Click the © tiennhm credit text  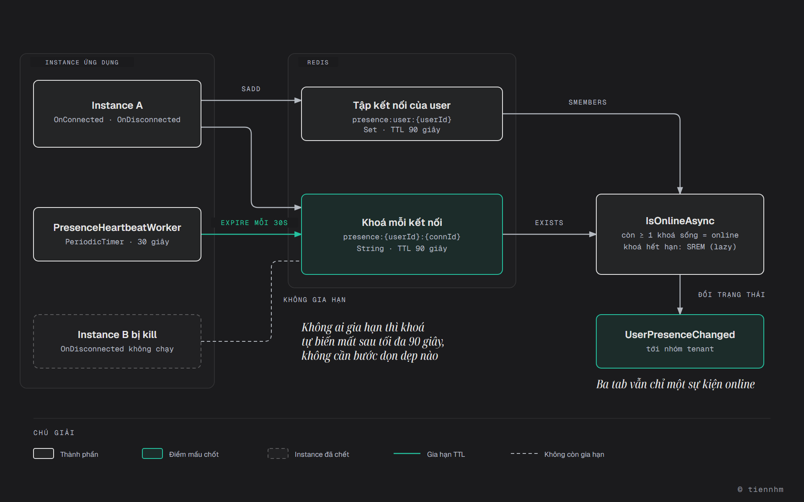[760, 489]
